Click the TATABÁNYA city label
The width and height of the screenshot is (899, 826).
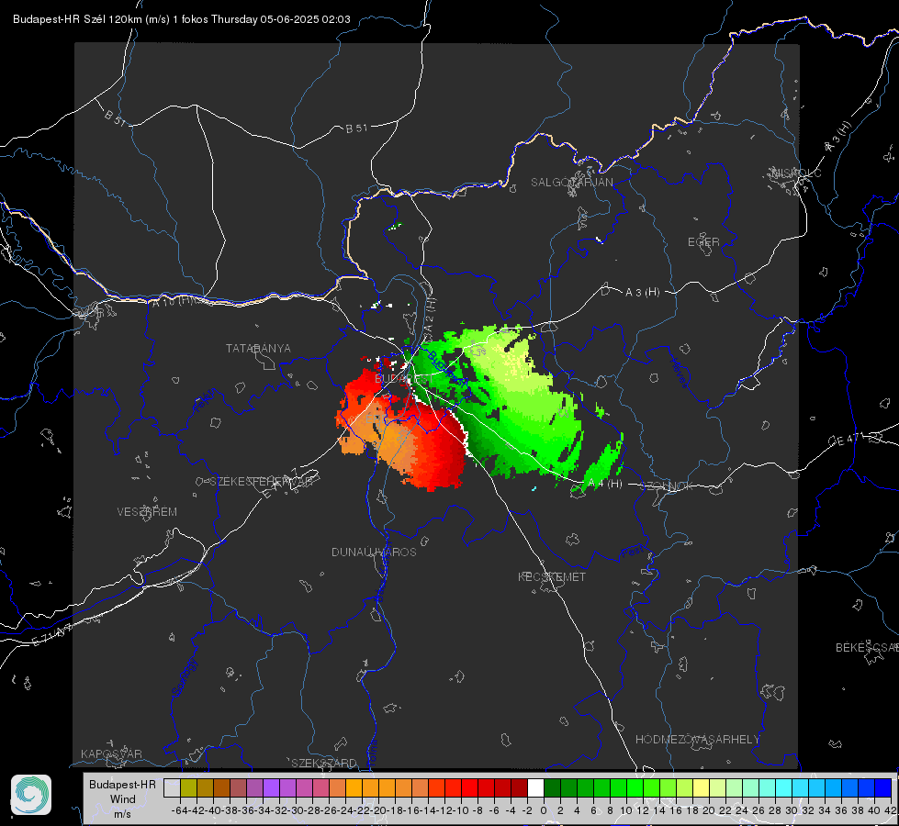[258, 348]
